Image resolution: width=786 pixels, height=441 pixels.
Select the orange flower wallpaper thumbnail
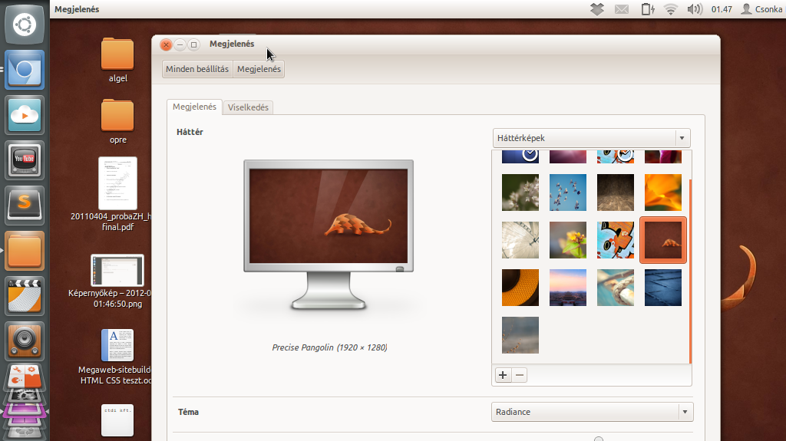coord(662,193)
